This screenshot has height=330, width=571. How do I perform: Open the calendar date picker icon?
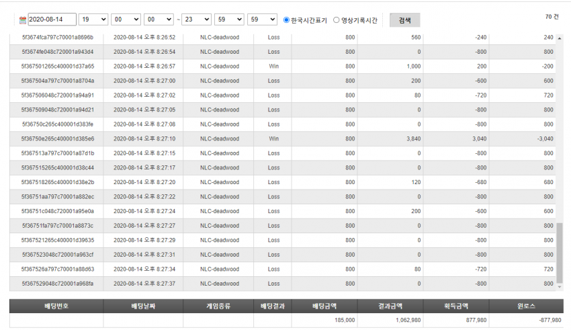(23, 20)
